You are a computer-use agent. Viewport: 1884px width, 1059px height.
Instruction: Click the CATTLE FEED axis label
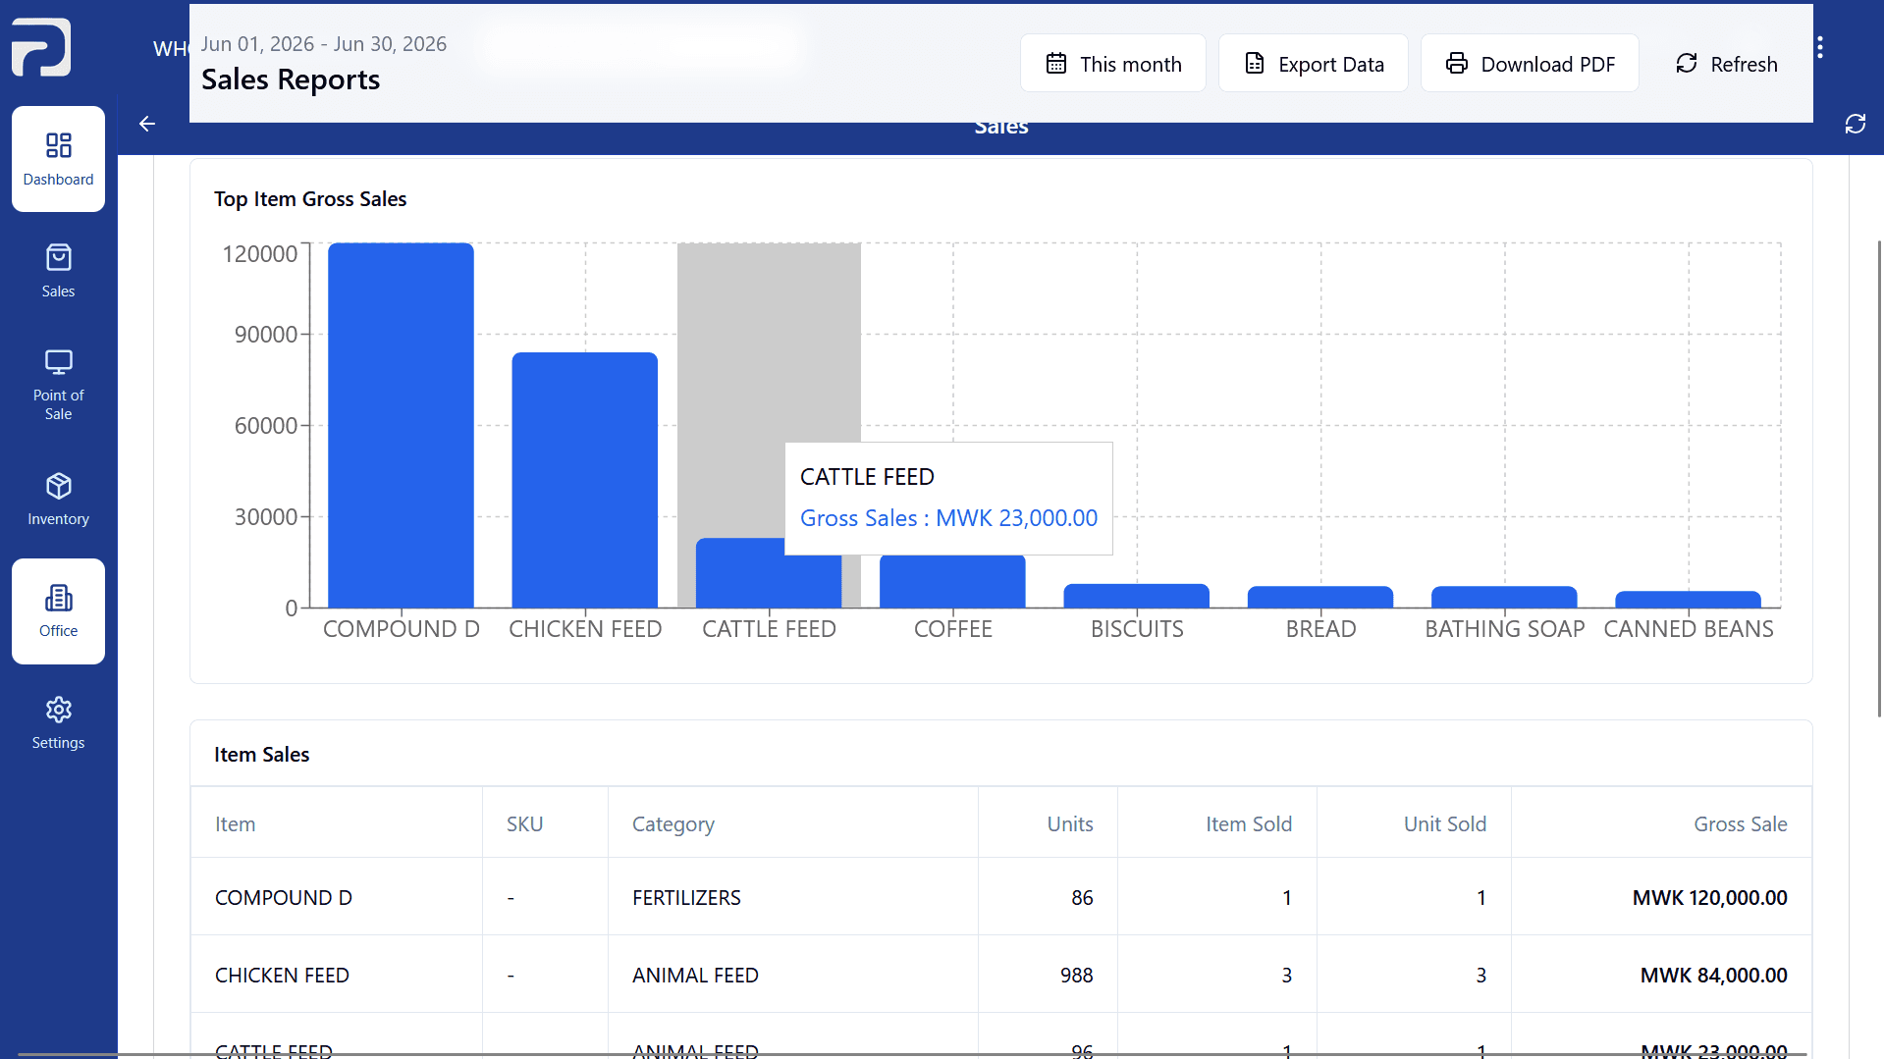(769, 628)
